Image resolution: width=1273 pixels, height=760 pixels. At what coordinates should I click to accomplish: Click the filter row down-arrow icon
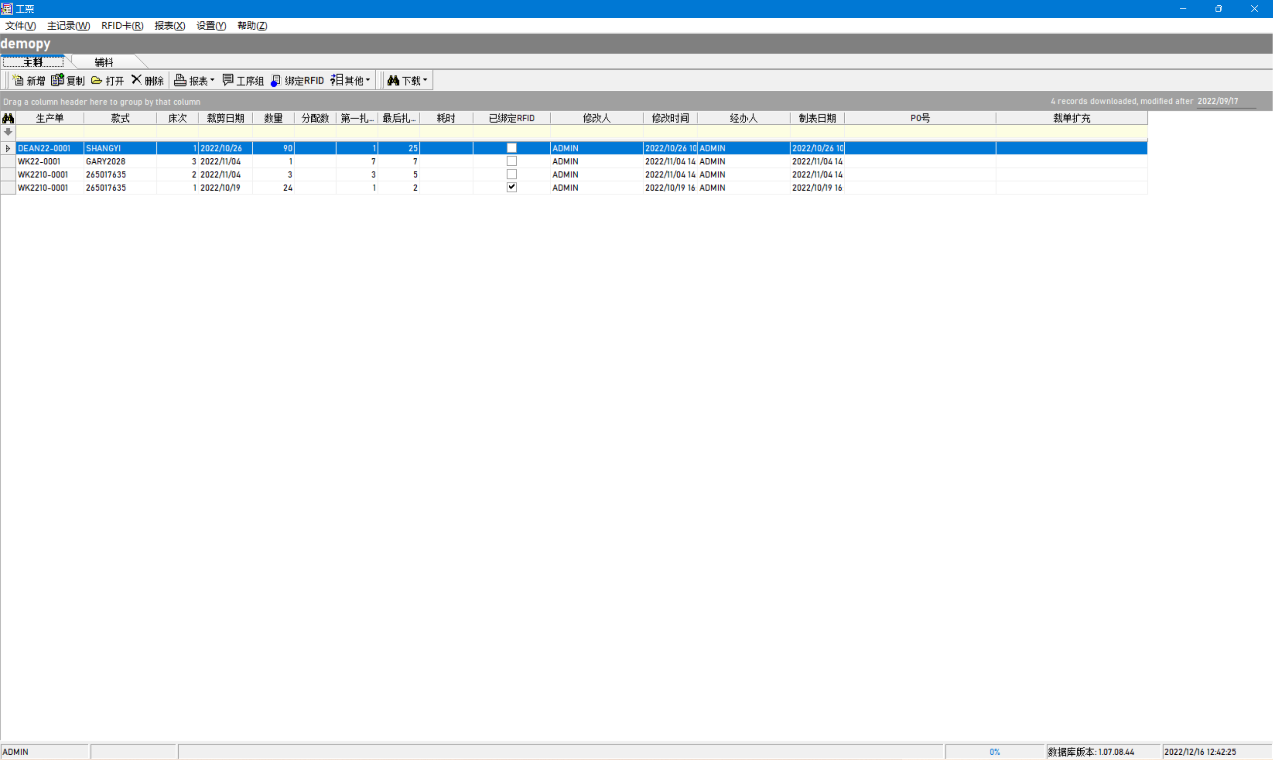pyautogui.click(x=8, y=132)
